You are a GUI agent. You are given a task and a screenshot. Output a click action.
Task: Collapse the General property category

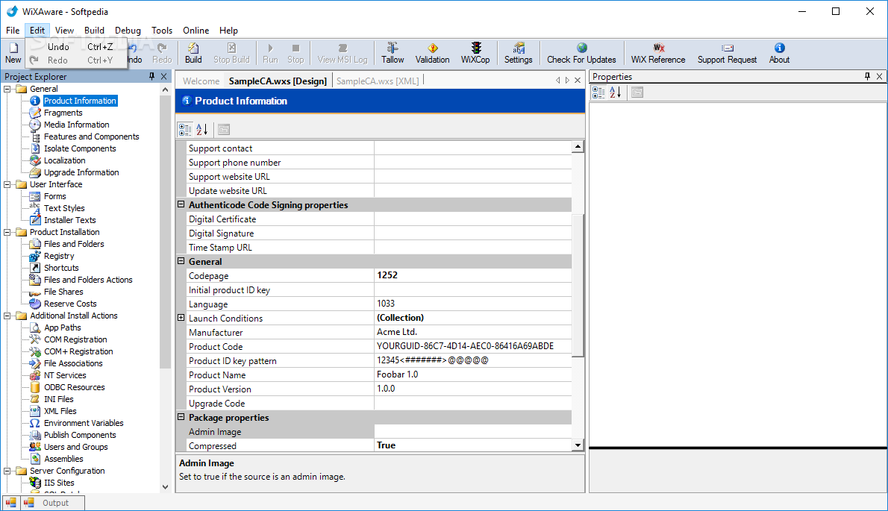(x=181, y=261)
